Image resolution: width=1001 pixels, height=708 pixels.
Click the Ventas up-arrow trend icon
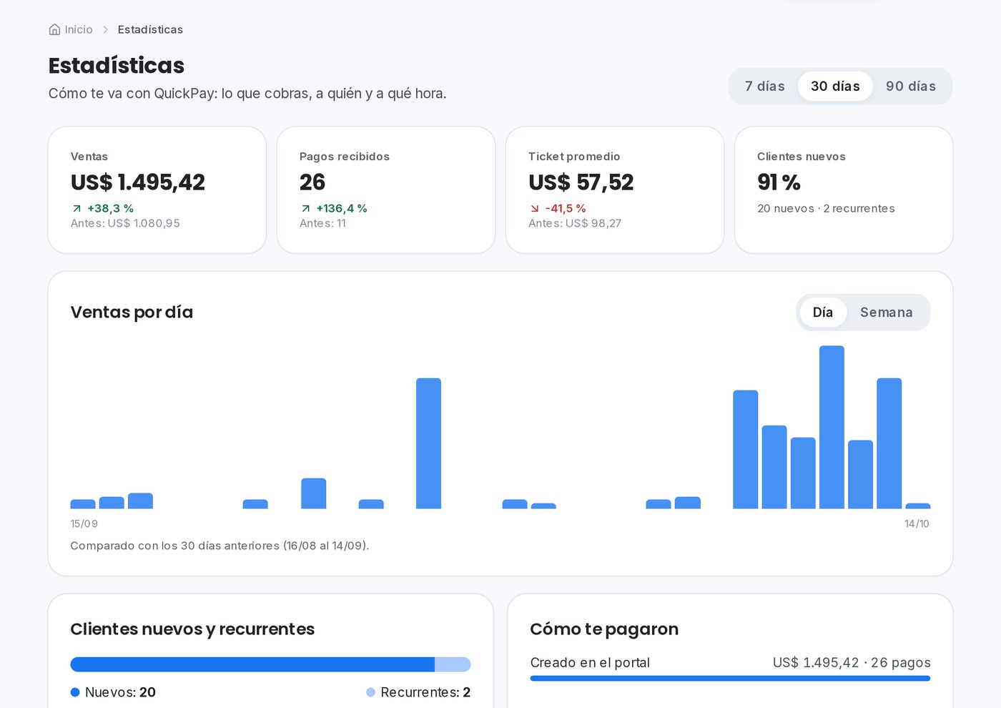pyautogui.click(x=77, y=209)
